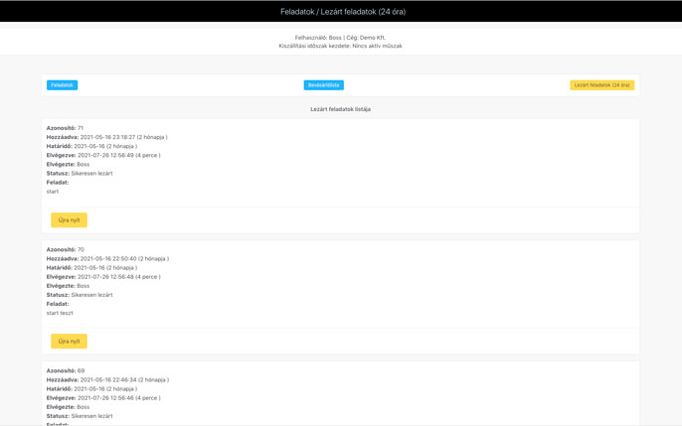This screenshot has height=426, width=682.
Task: Click the Azonosító: 71 line
Action: point(65,128)
